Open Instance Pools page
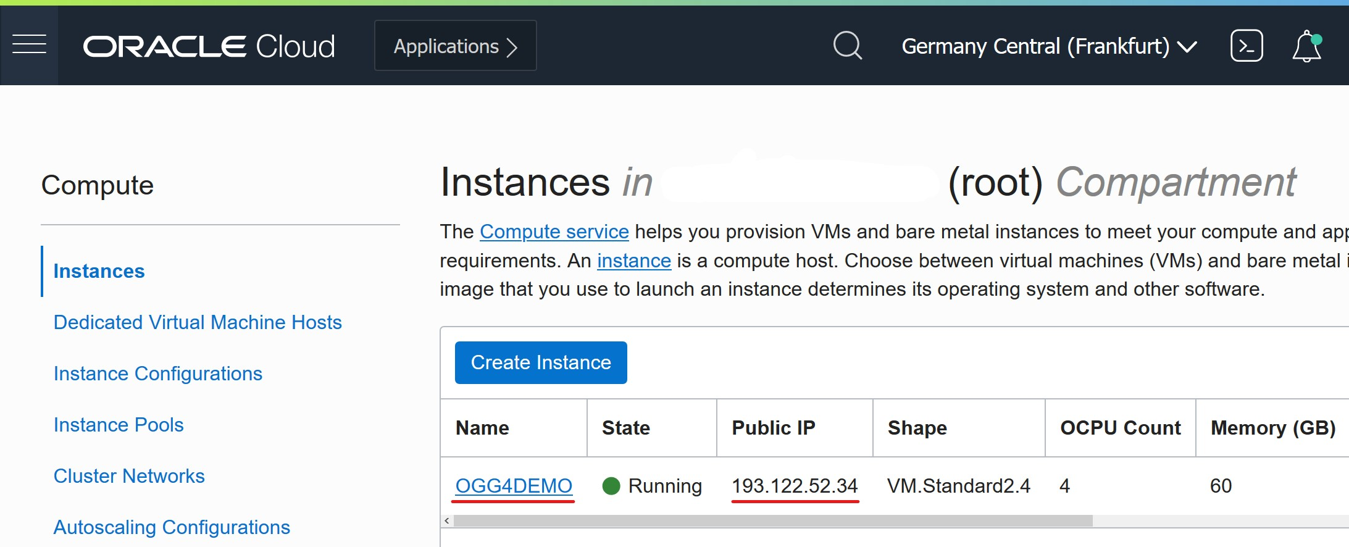This screenshot has width=1349, height=547. 119,425
